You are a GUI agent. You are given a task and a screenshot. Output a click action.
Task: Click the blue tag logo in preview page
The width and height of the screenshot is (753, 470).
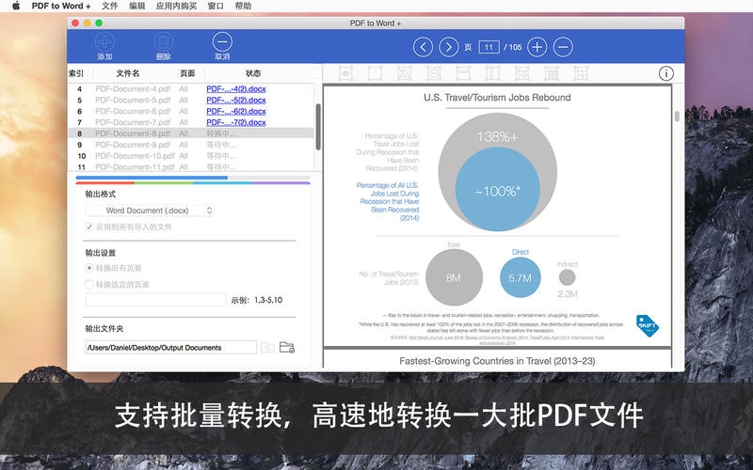click(647, 325)
